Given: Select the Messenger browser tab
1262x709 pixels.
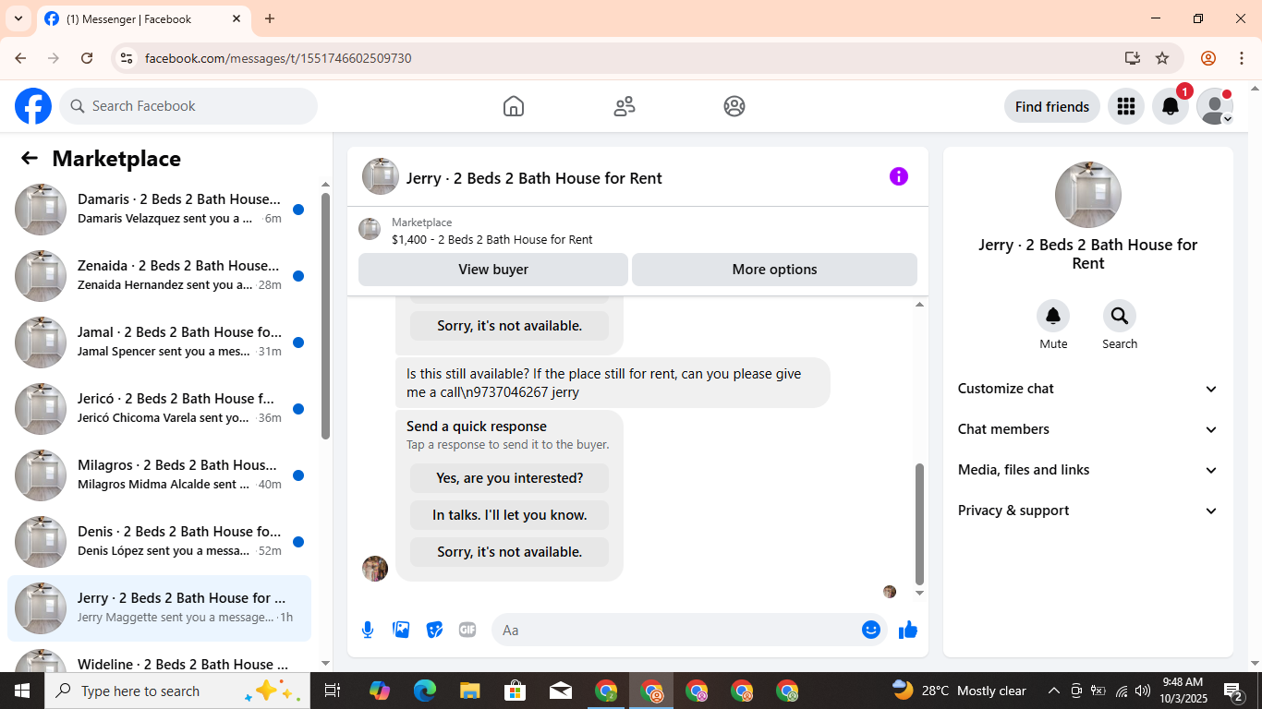Looking at the screenshot, I should (x=143, y=18).
